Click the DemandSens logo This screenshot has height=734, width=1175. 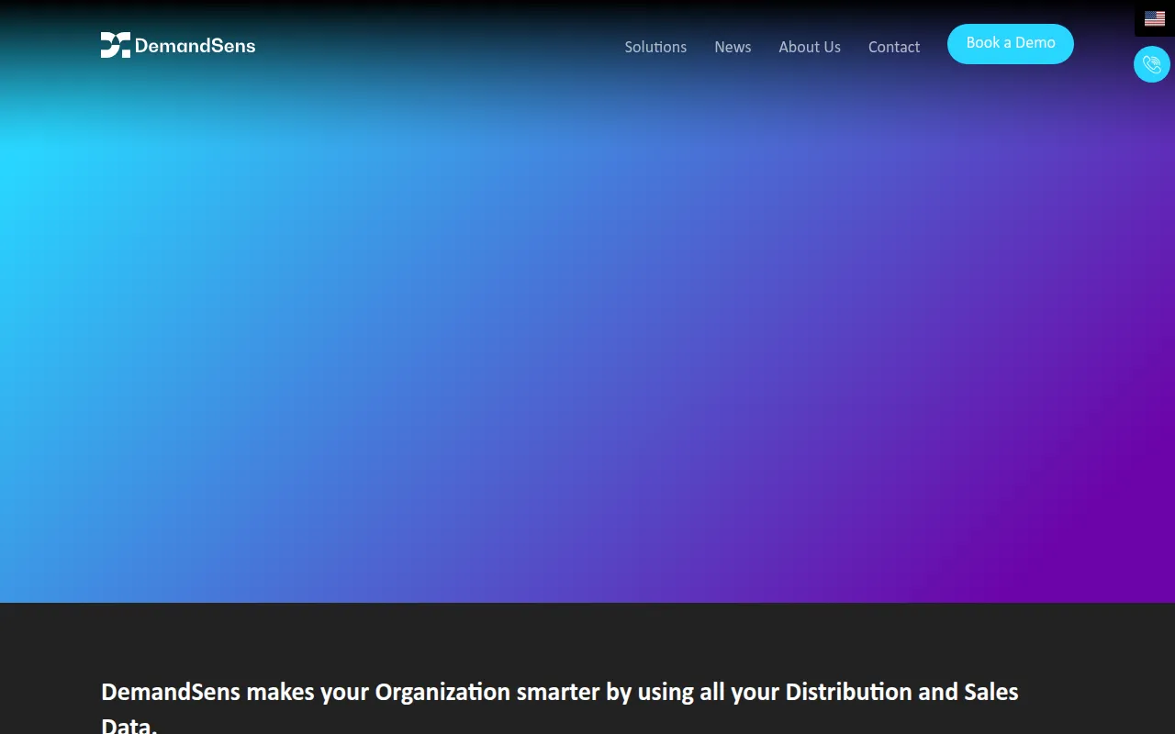coord(178,45)
